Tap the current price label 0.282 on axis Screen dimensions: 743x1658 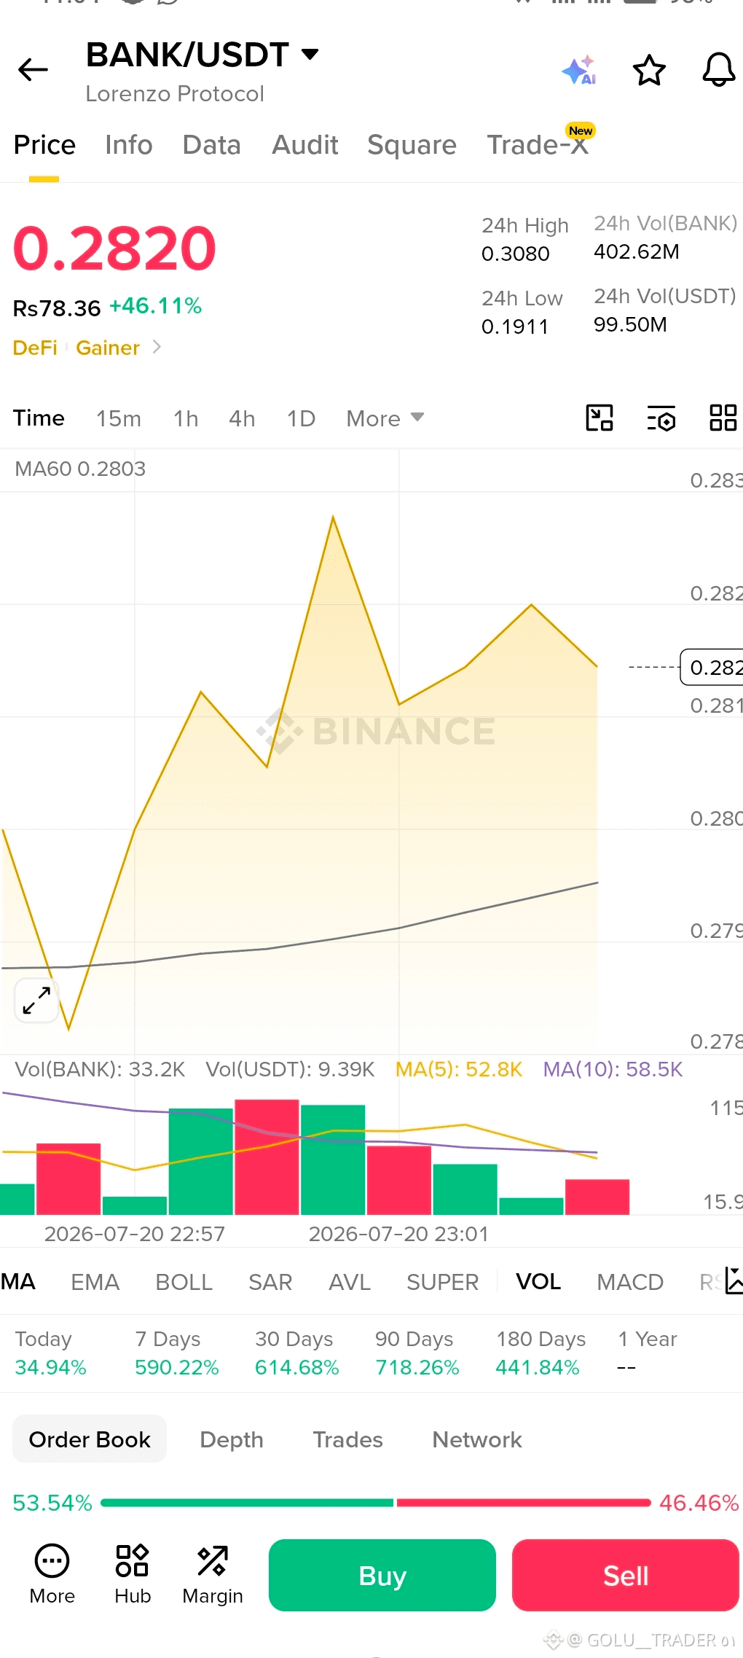[712, 667]
